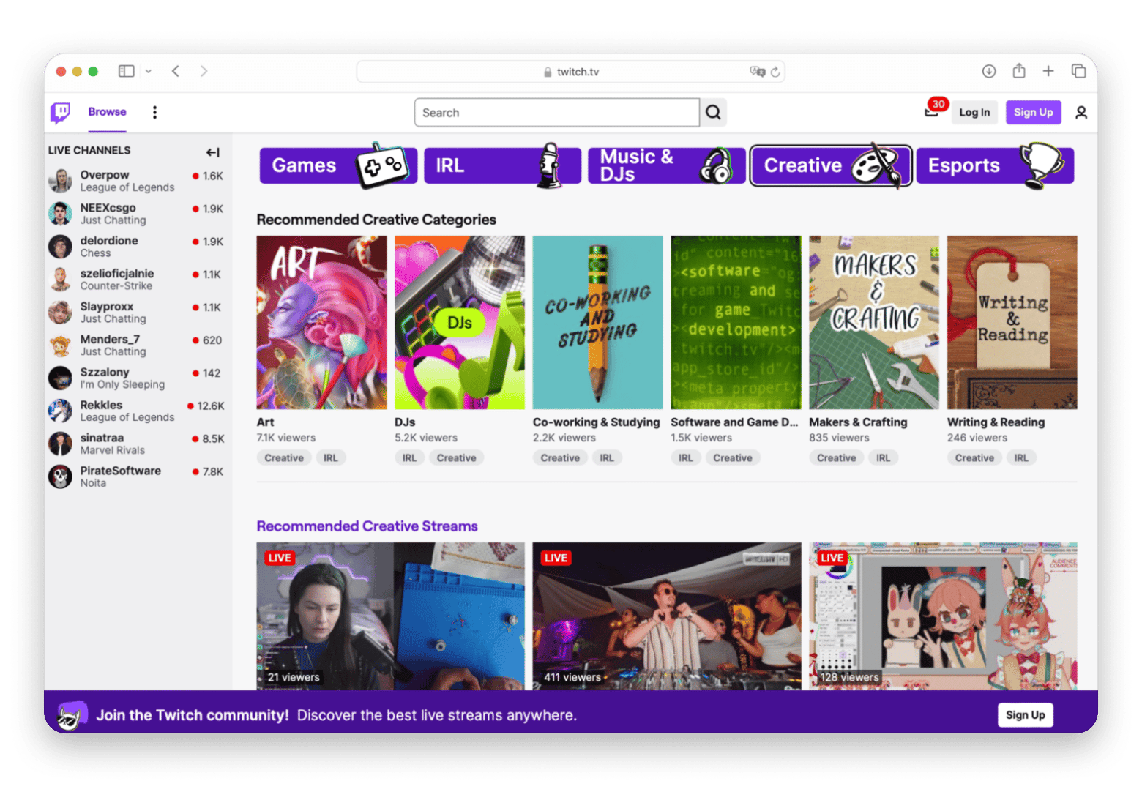This screenshot has width=1142, height=792.
Task: Click Sign Up in the bottom banner
Action: 1025,714
